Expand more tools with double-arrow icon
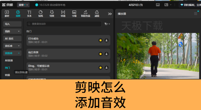Screen dimensions: 201x110 (x=110, y=14)
